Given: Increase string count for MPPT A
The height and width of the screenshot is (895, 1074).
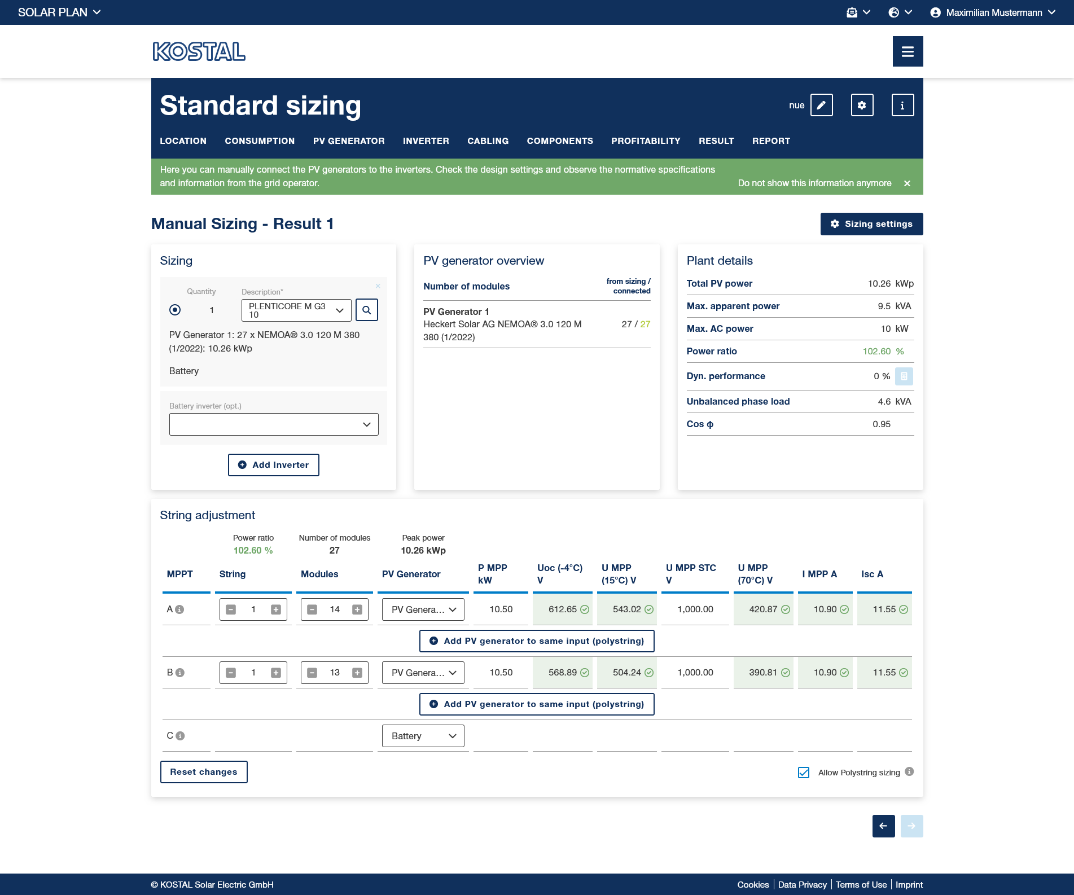Looking at the screenshot, I should coord(276,609).
